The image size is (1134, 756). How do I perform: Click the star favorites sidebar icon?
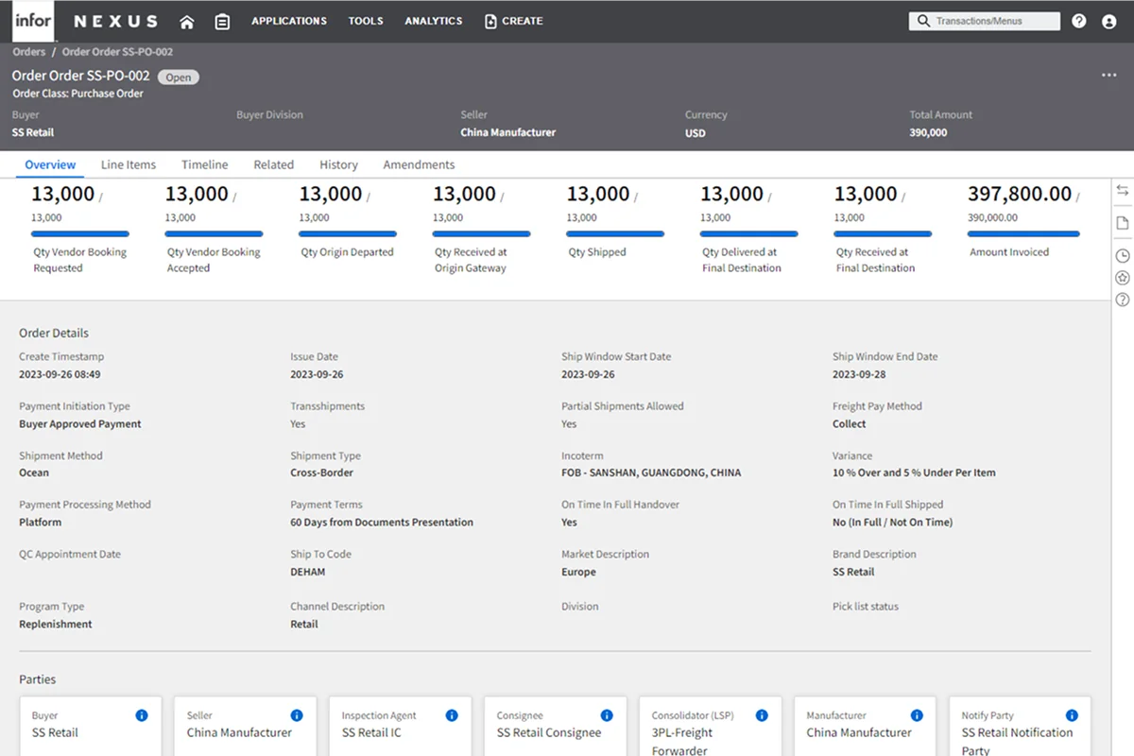[x=1123, y=278]
